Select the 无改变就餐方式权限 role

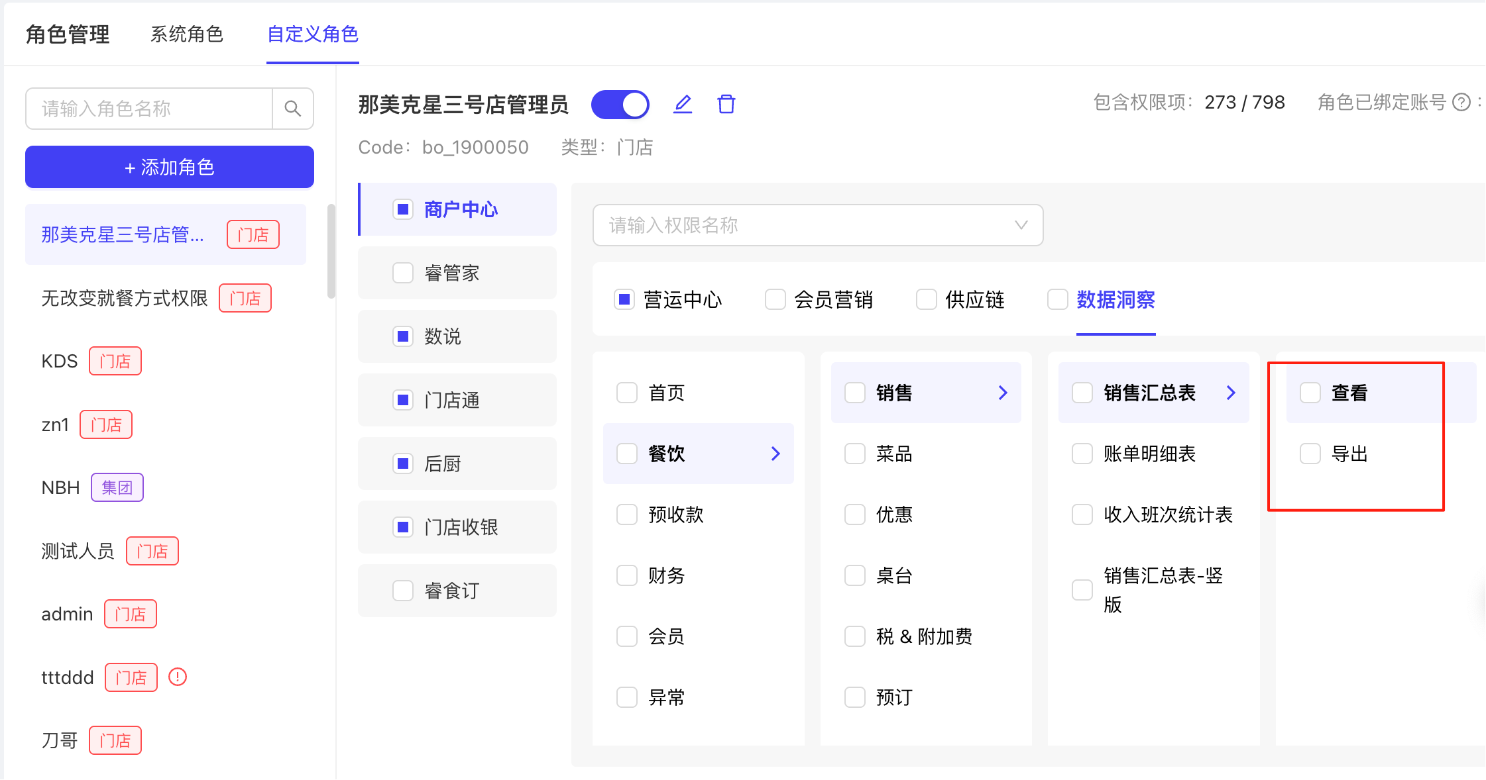(x=125, y=298)
